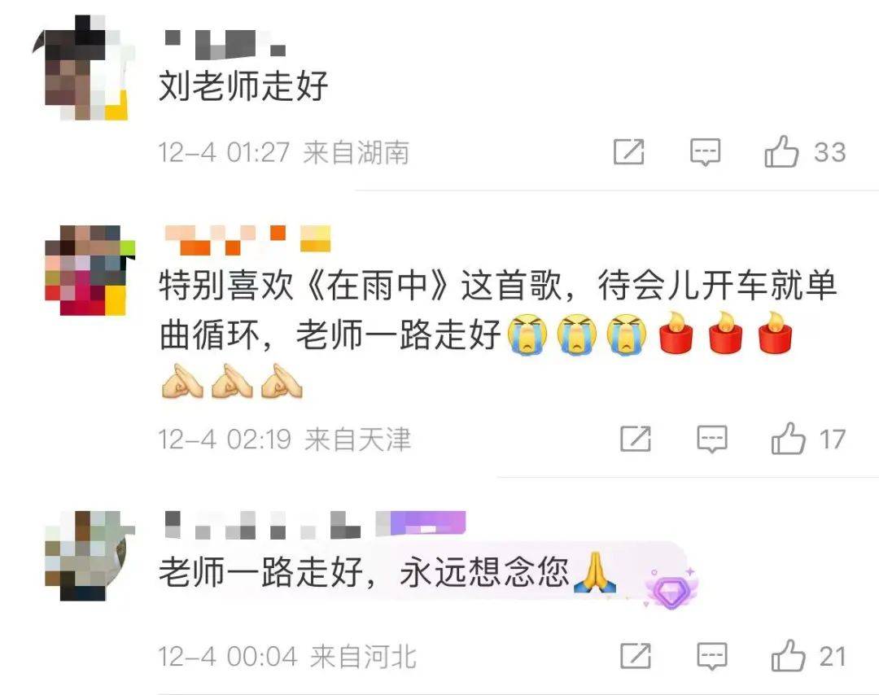Open the second commenter's colorful avatar
This screenshot has height=695, width=879.
click(x=90, y=270)
